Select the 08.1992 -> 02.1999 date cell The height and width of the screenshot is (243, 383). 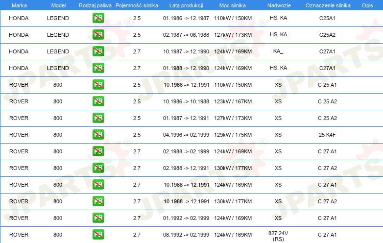[x=186, y=235]
